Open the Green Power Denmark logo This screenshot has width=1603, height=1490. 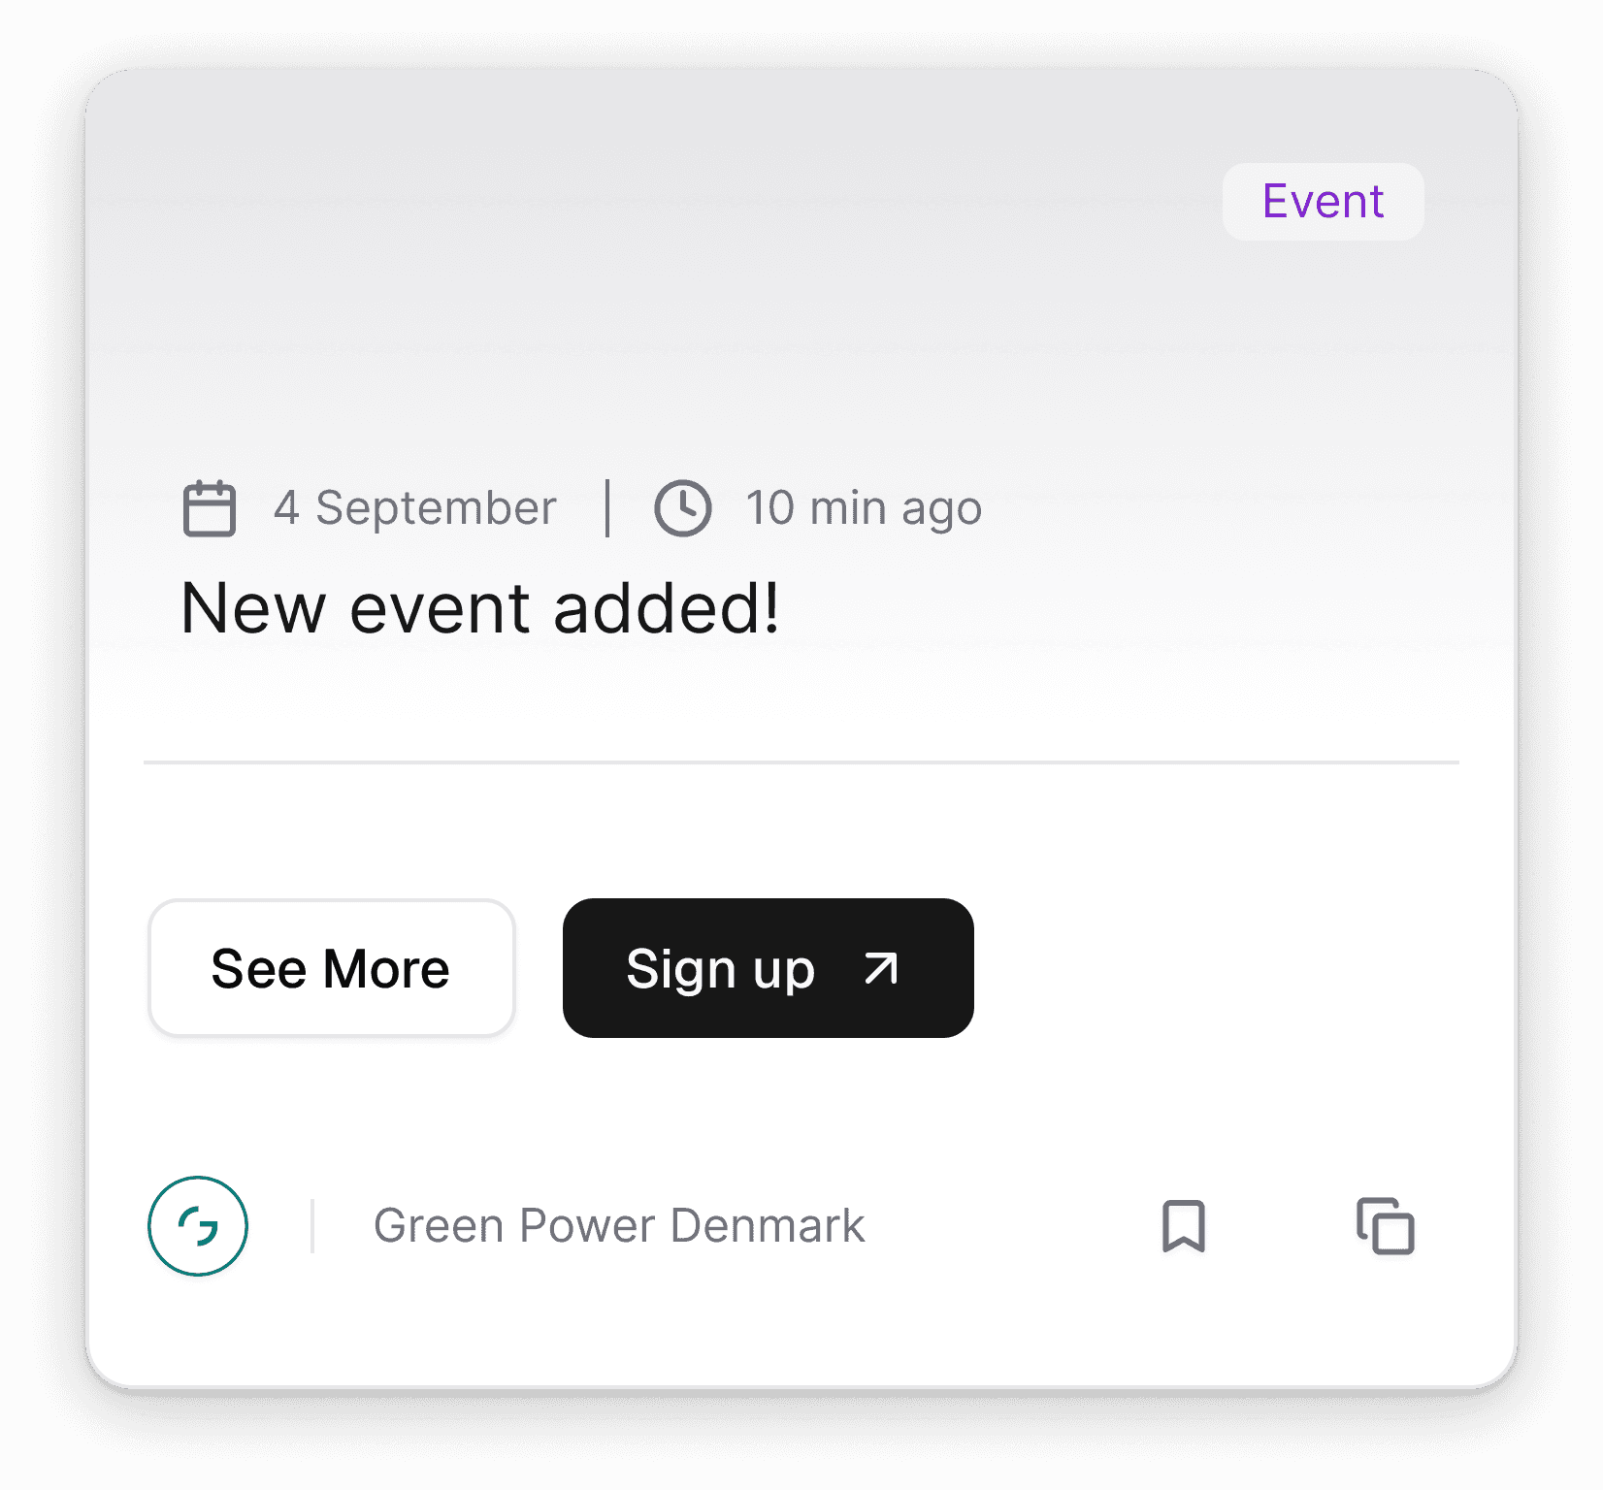198,1226
